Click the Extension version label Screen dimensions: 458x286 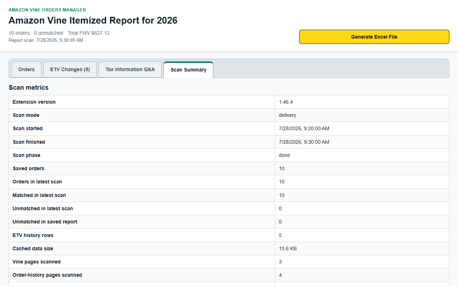point(34,102)
